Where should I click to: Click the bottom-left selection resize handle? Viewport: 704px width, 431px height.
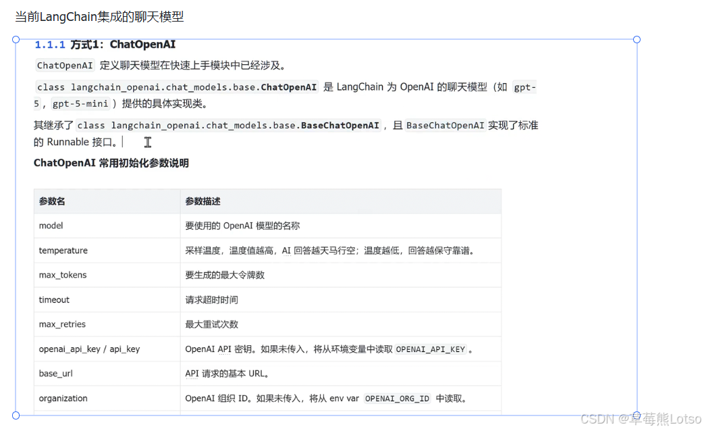[16, 415]
